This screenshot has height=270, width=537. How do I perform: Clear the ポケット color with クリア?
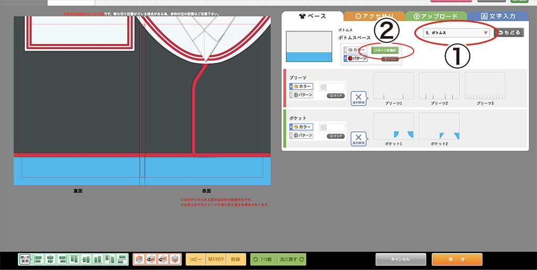[336, 136]
